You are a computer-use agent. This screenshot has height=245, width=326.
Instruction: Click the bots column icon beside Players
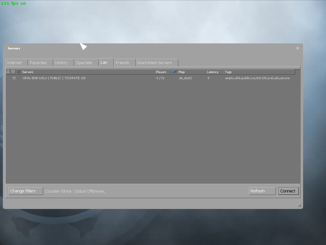(175, 72)
